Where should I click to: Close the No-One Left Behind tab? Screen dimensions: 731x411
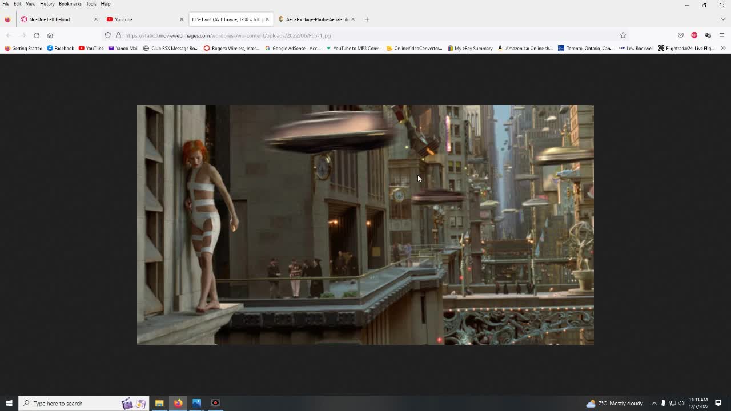click(95, 19)
